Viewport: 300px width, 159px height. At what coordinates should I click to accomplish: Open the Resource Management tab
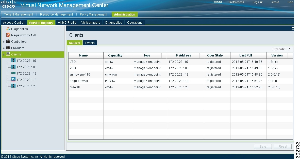click(56, 15)
